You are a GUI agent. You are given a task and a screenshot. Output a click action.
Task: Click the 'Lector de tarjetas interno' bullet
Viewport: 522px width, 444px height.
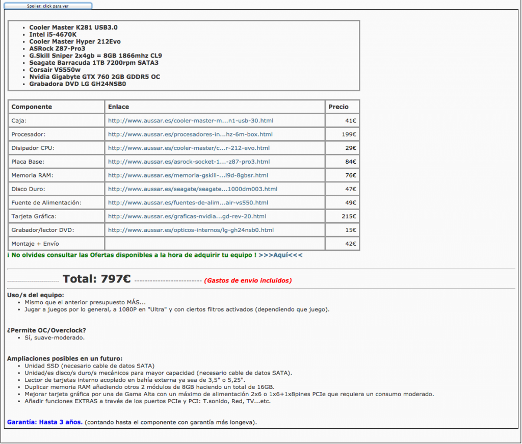[135, 380]
